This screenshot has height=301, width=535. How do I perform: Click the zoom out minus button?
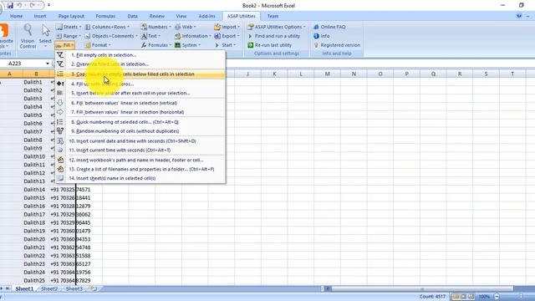pyautogui.click(x=497, y=297)
